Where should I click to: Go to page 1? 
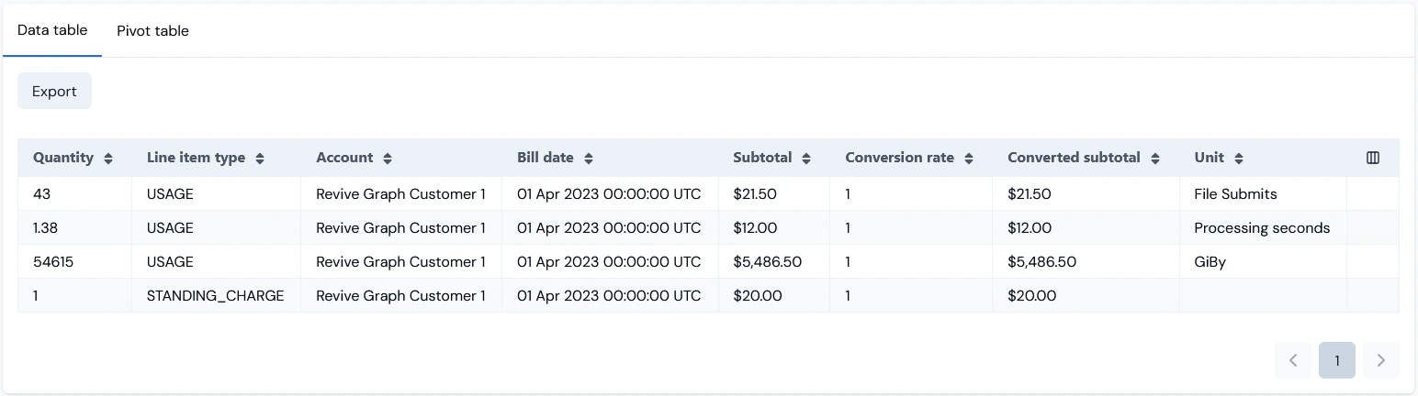click(1336, 360)
